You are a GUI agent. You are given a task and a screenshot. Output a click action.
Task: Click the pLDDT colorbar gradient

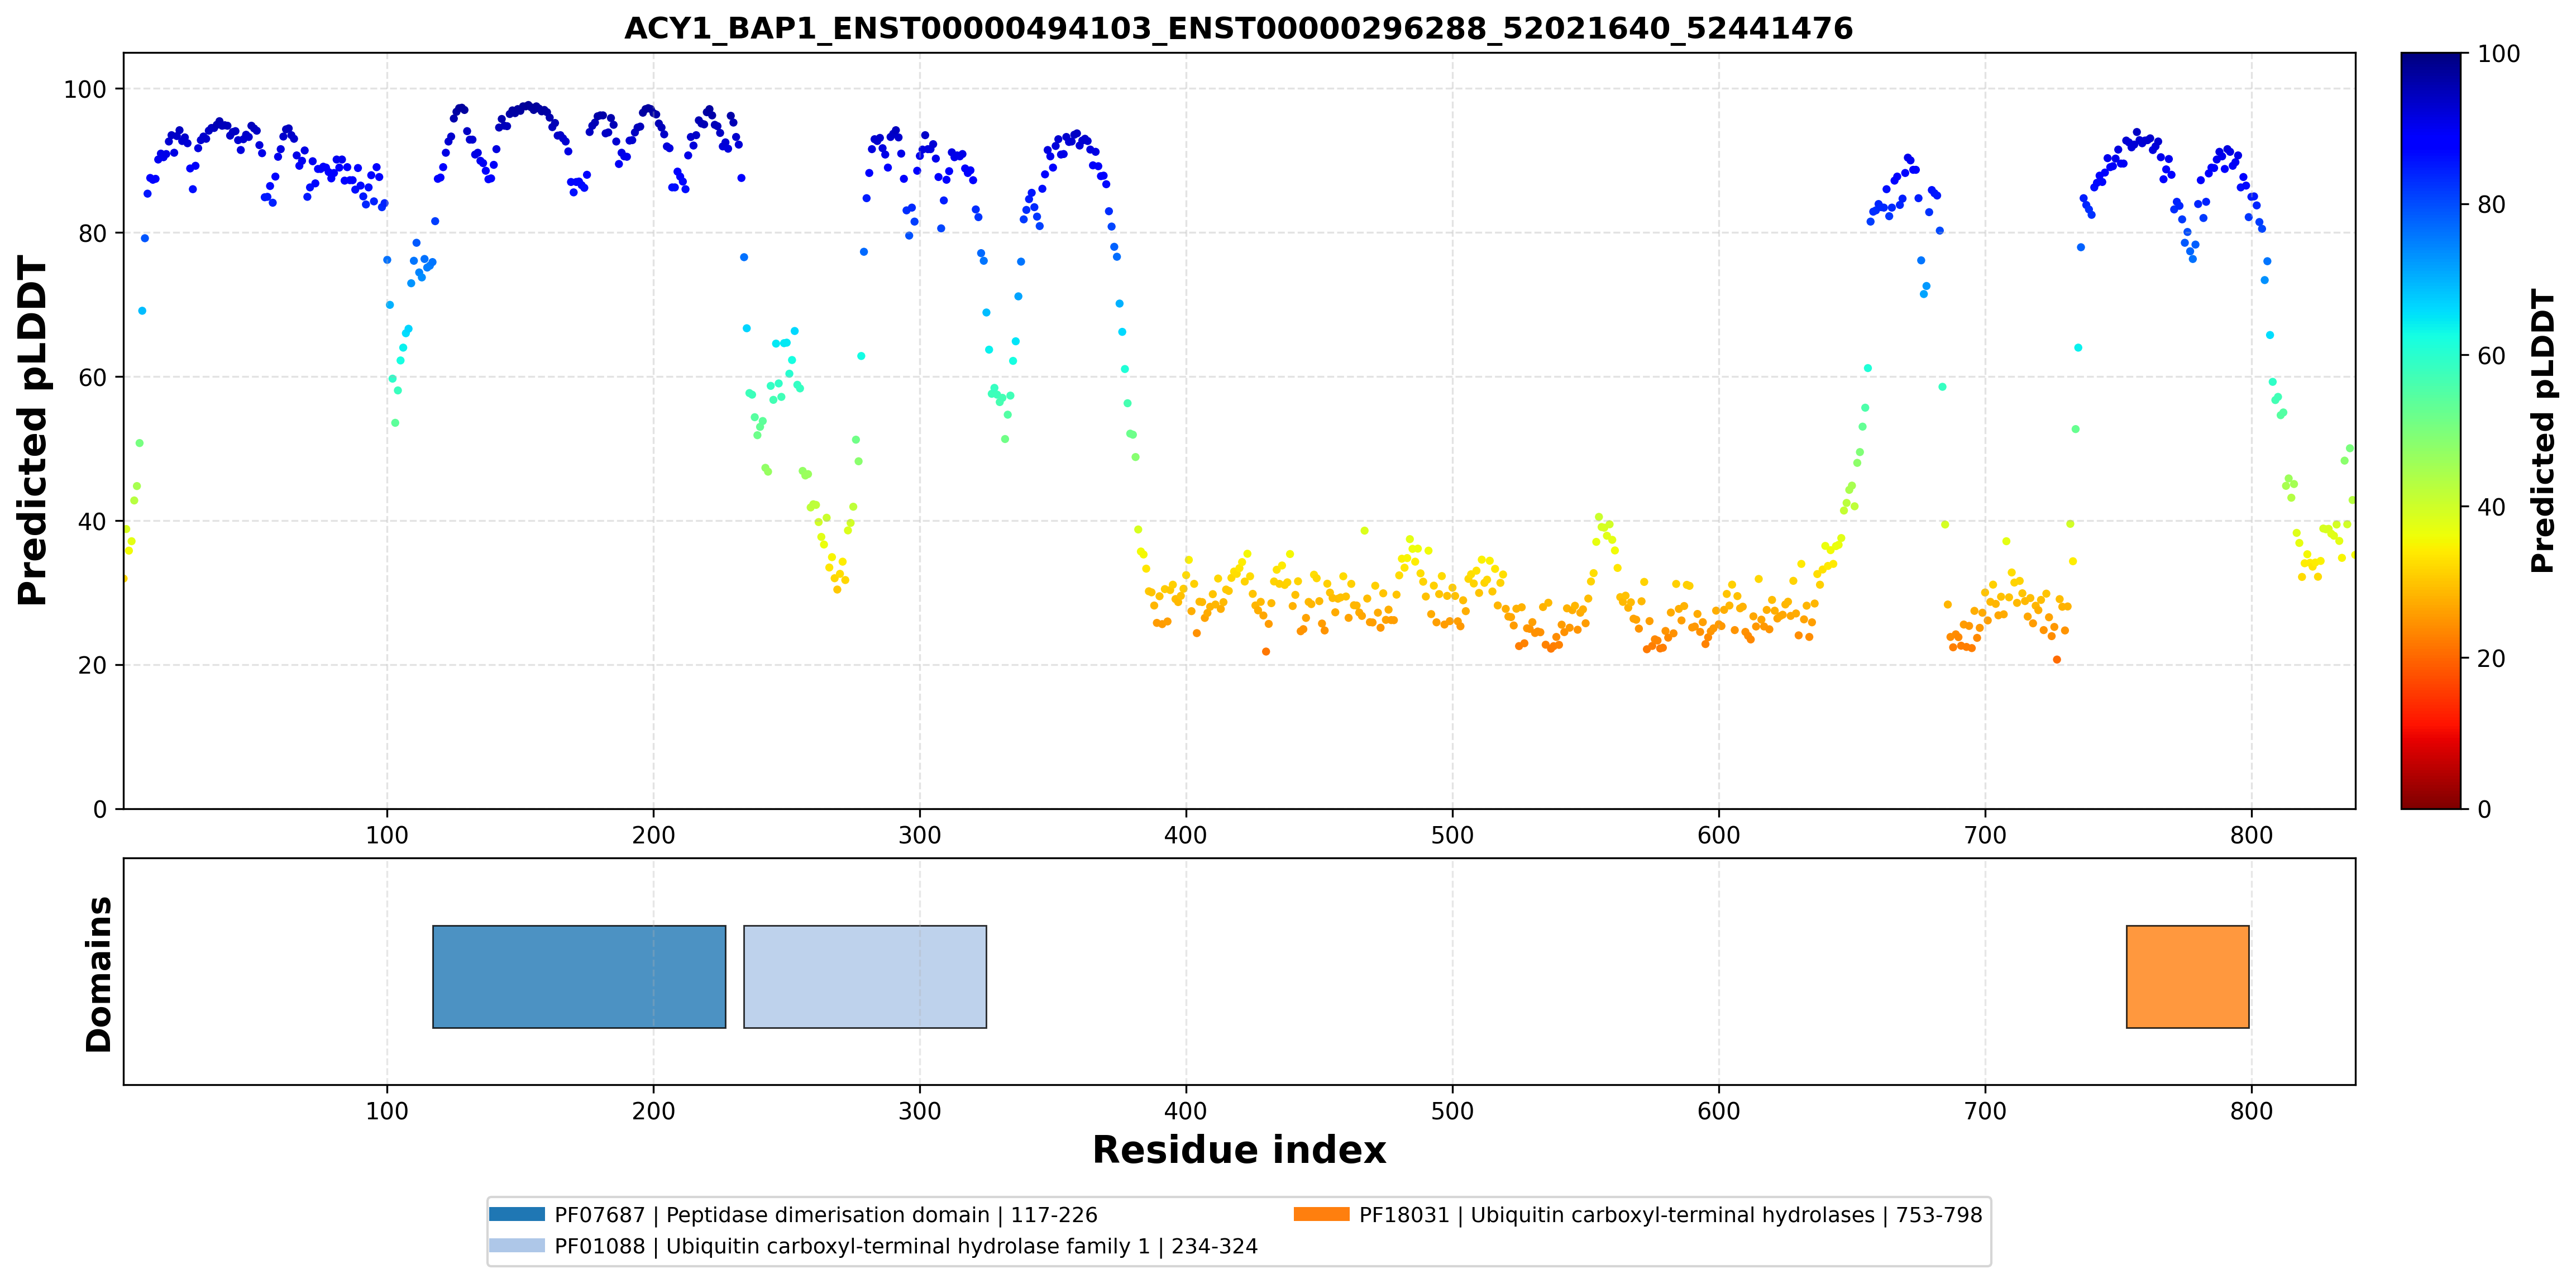pos(2431,430)
